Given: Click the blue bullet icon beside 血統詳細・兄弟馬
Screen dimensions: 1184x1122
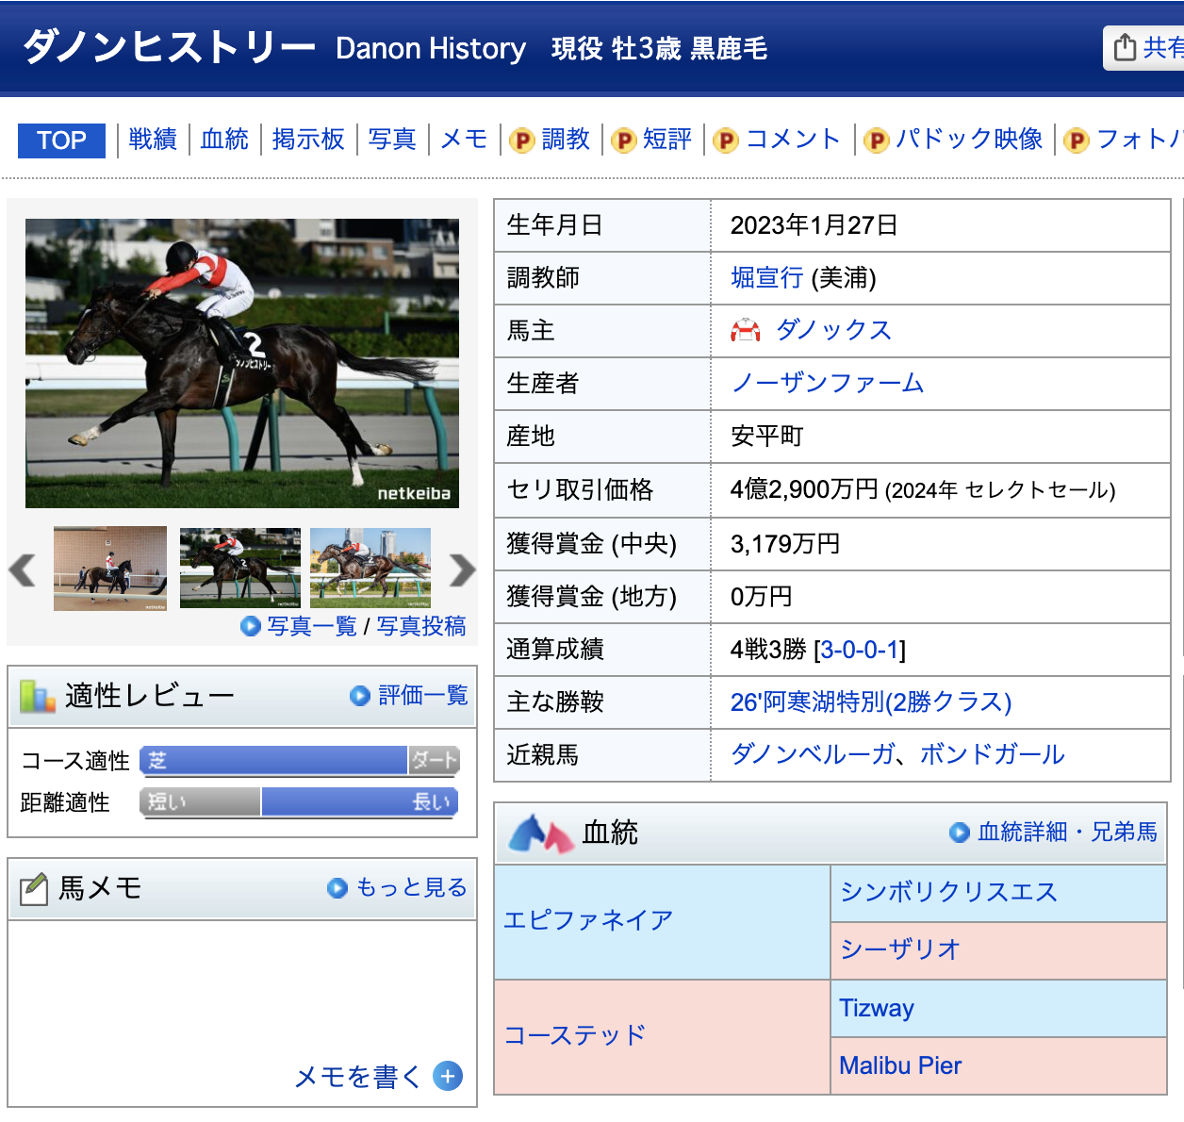Looking at the screenshot, I should pos(960,832).
